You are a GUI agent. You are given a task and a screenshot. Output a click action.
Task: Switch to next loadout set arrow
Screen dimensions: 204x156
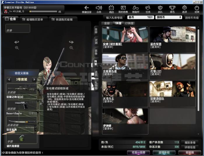click(34, 79)
